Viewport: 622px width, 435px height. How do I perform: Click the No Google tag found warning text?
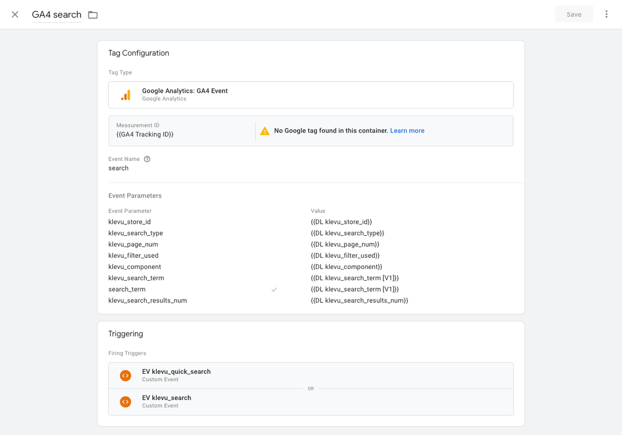pyautogui.click(x=331, y=131)
